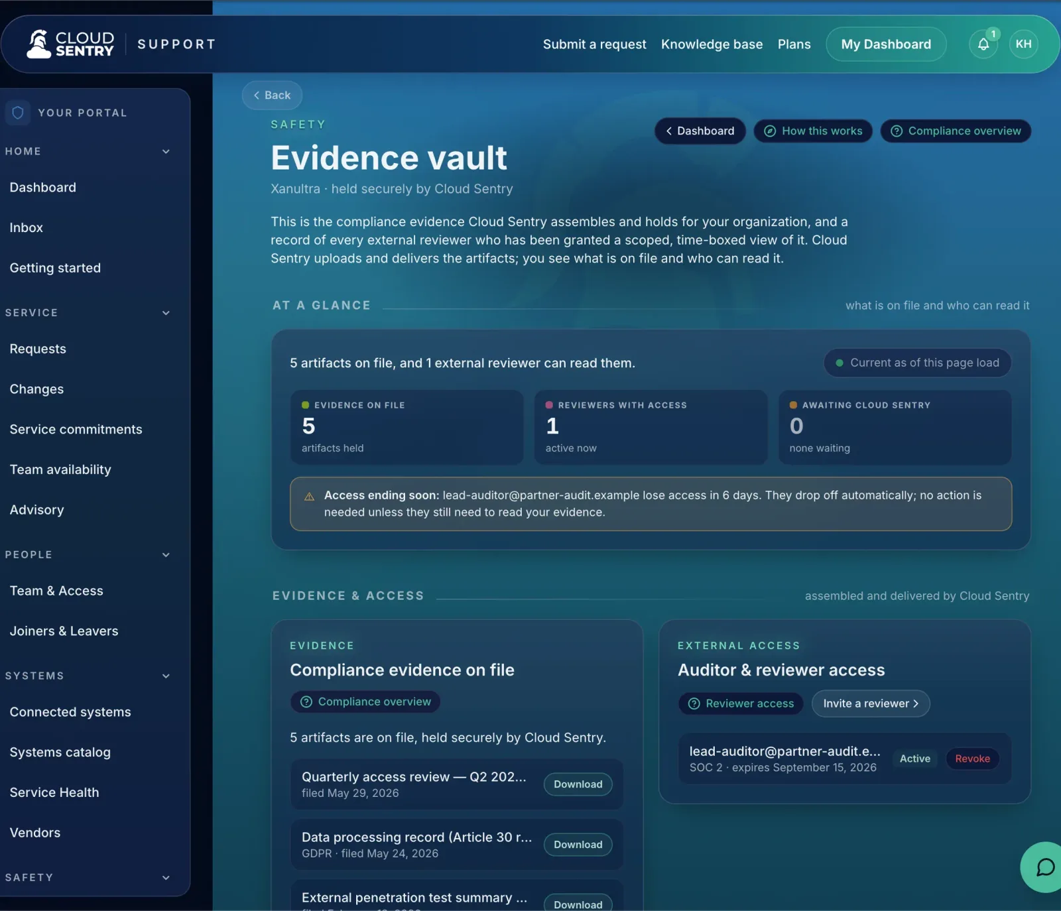The height and width of the screenshot is (911, 1061).
Task: Open the notifications bell
Action: tap(983, 44)
